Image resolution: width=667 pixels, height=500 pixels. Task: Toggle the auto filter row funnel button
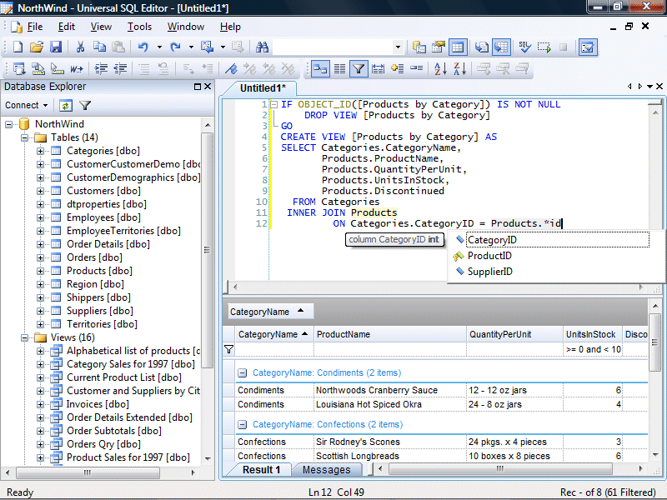coord(359,68)
